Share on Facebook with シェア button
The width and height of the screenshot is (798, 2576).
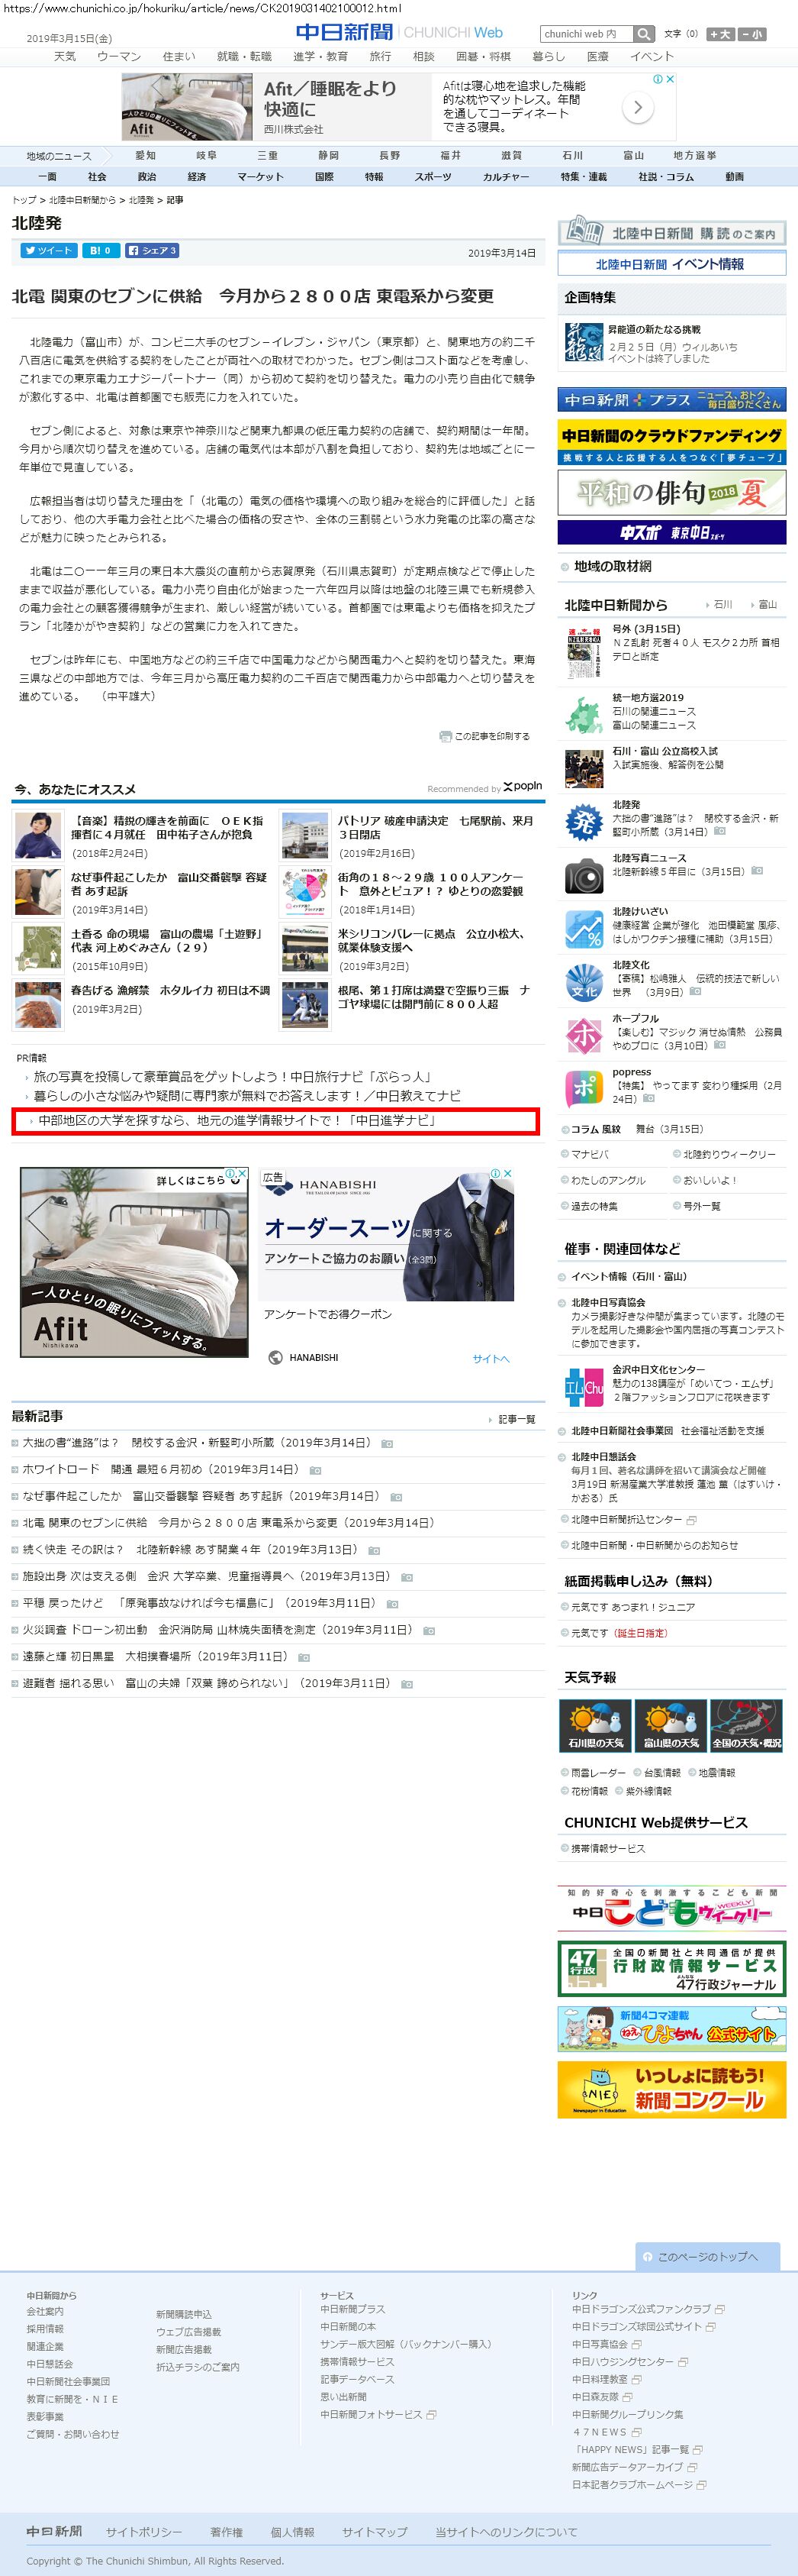tap(152, 251)
